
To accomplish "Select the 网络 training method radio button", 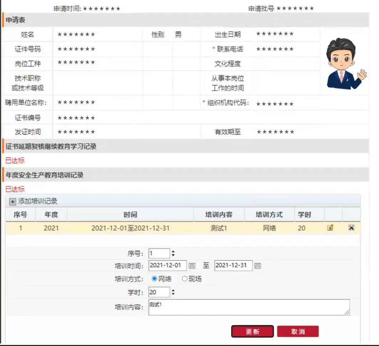I will (x=154, y=279).
